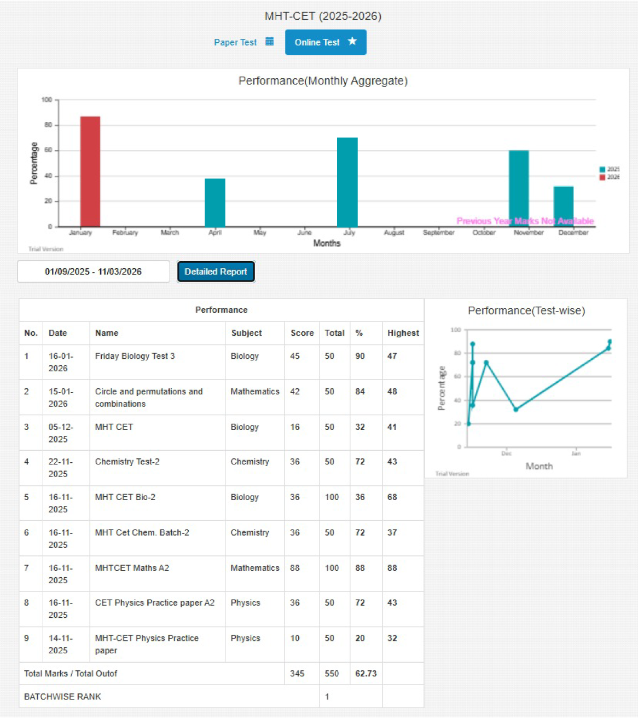Click the July bar in the Performance chart
This screenshot has height=718, width=638.
[347, 181]
